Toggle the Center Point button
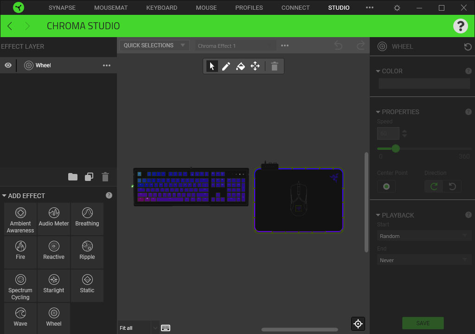The height and width of the screenshot is (334, 475). tap(386, 186)
